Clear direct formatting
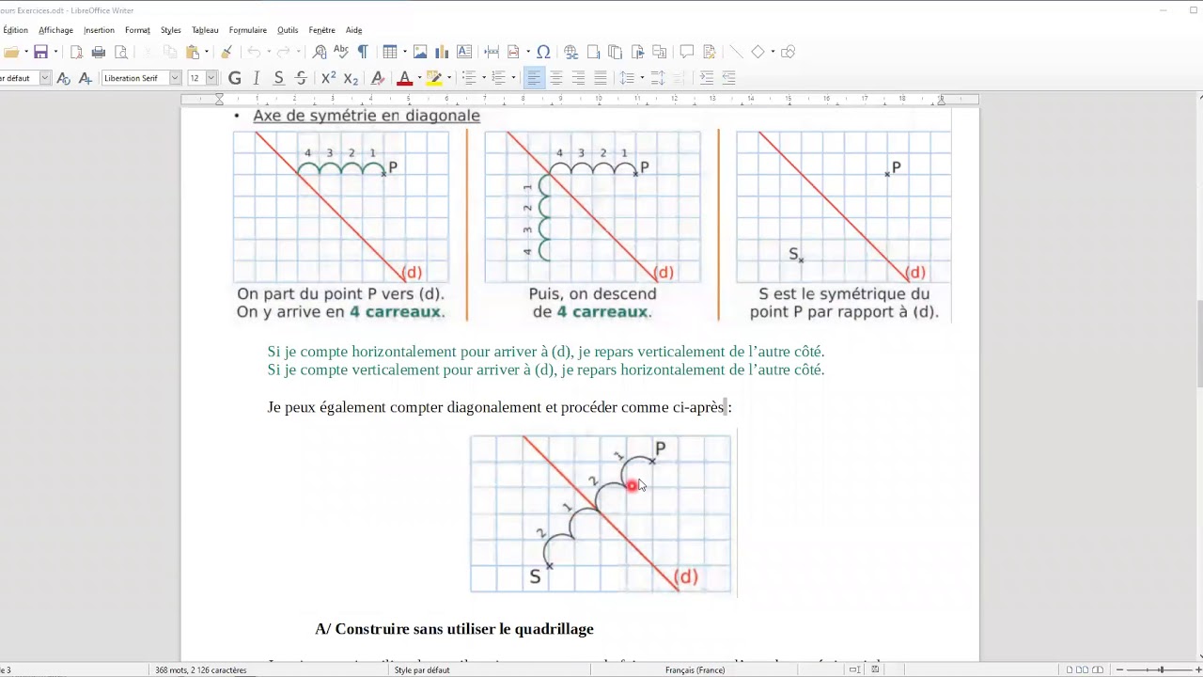 [378, 78]
